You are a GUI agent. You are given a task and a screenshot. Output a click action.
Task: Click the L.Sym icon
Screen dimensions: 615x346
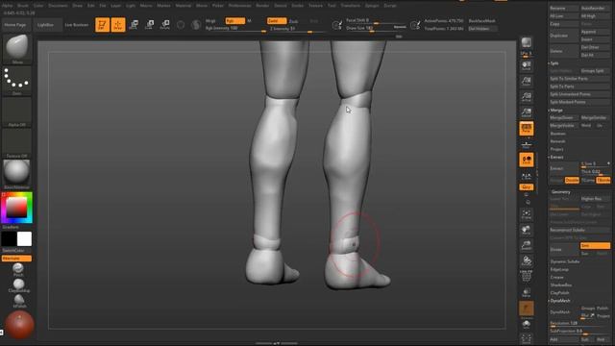[527, 176]
